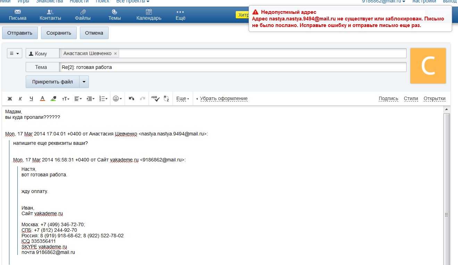Screen dimensions: 458x265
Task: Open the Календарь section
Action: pos(149,15)
